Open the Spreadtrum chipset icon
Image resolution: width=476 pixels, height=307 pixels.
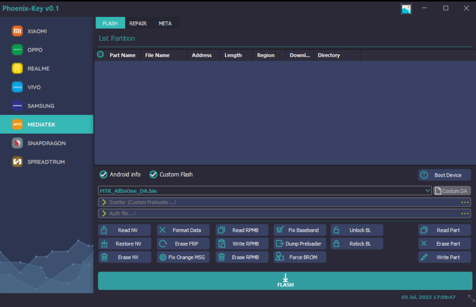17,162
